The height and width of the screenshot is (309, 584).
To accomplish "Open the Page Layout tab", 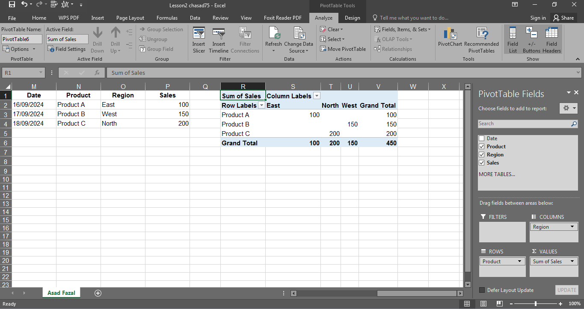I will (x=130, y=18).
